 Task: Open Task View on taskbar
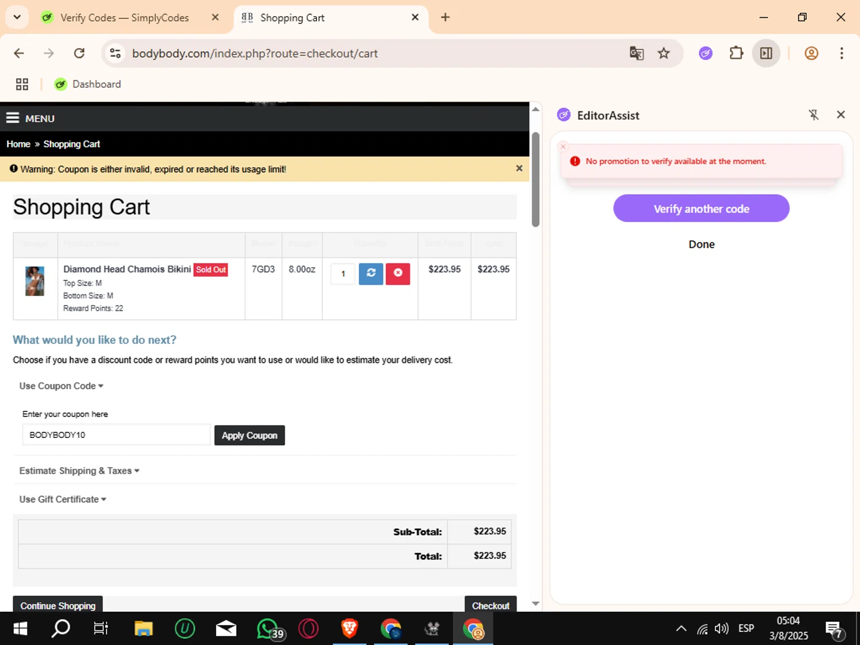[x=101, y=629]
